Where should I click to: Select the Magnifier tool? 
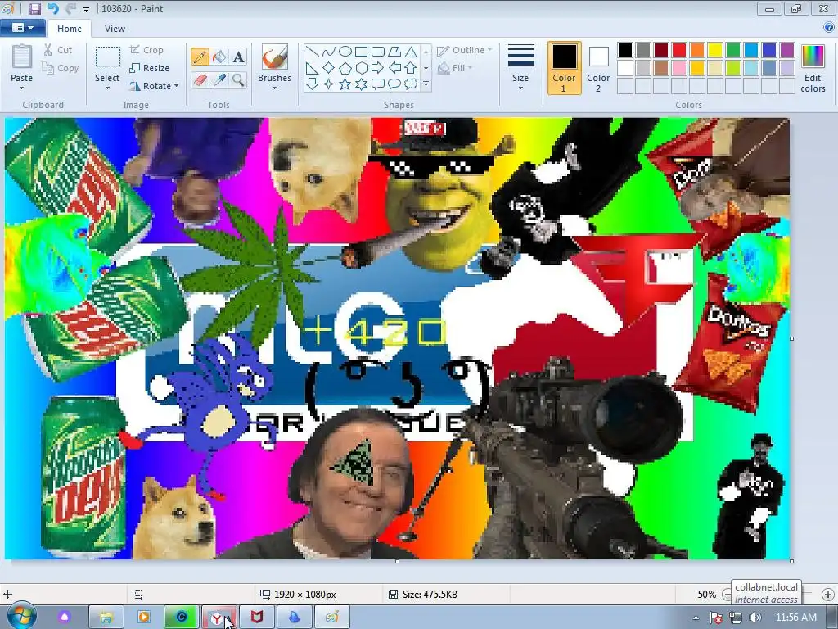point(238,80)
